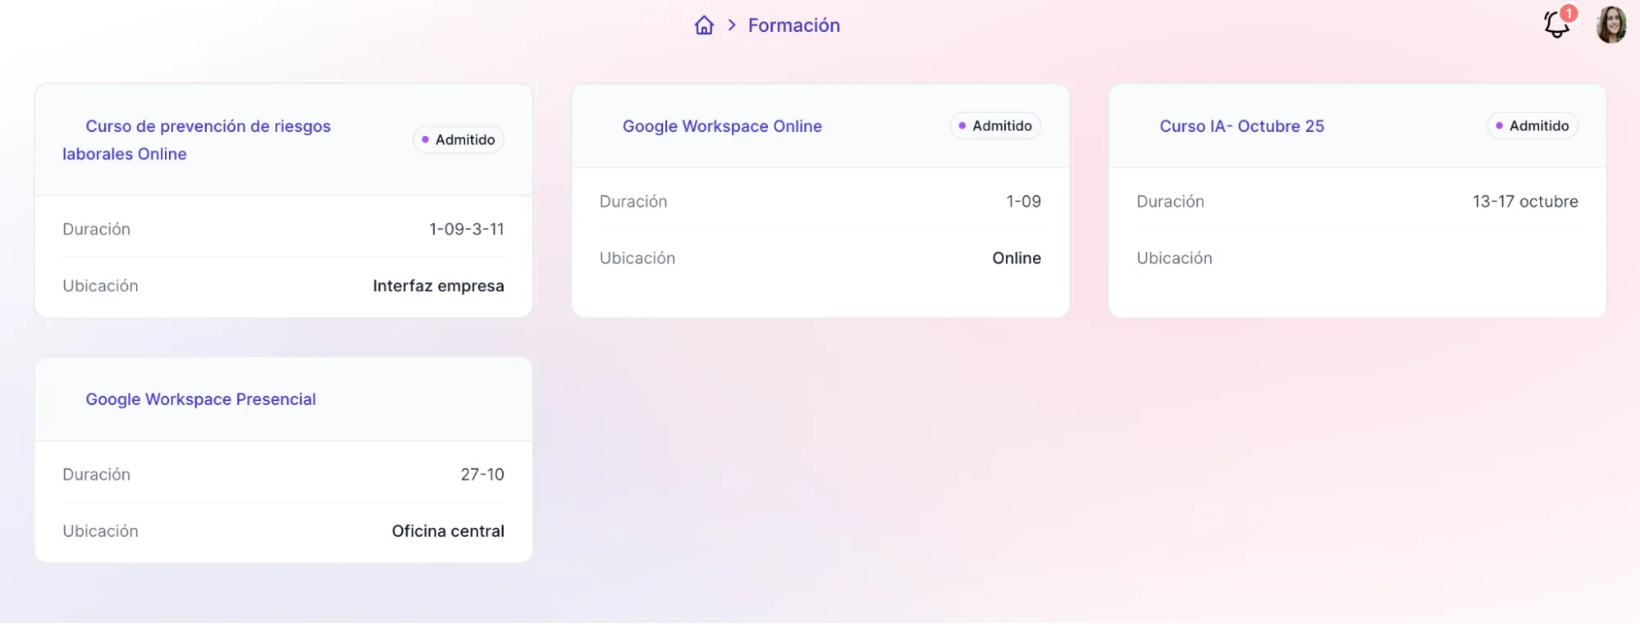Click the Oficina central location text
The image size is (1640, 624).
[448, 531]
